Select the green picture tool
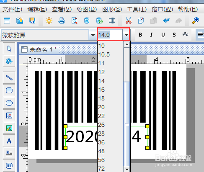The image size is (204, 172). pos(9,128)
